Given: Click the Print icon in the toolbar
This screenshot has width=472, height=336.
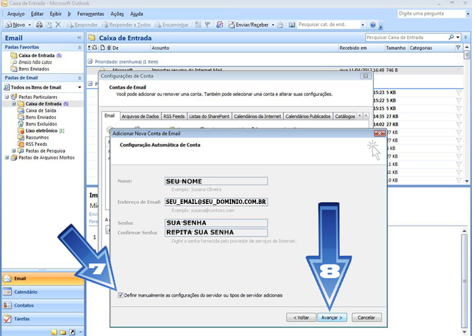Looking at the screenshot, I should click(x=39, y=25).
